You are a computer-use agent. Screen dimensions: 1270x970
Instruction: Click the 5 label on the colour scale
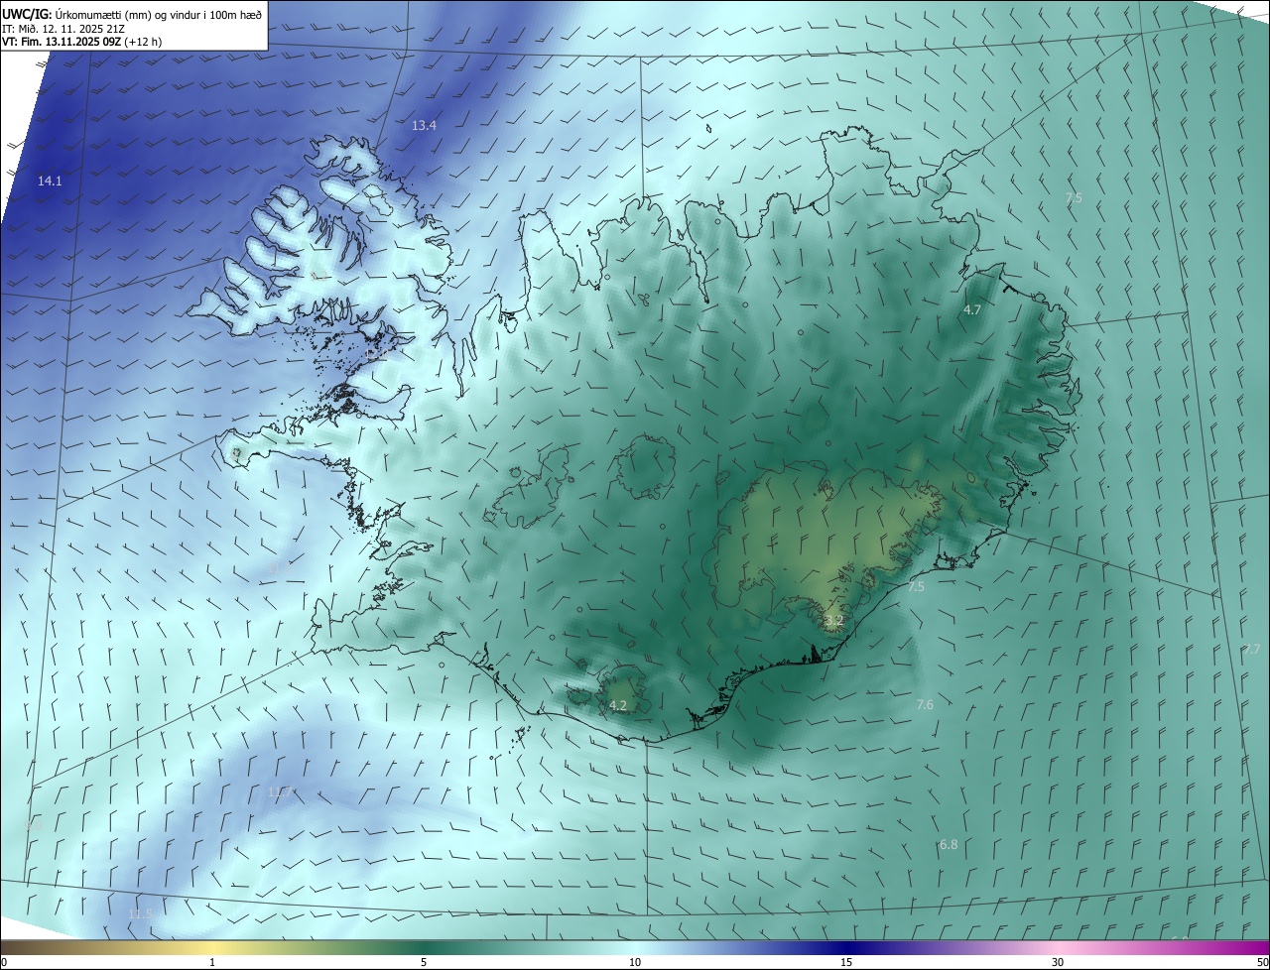tap(424, 963)
